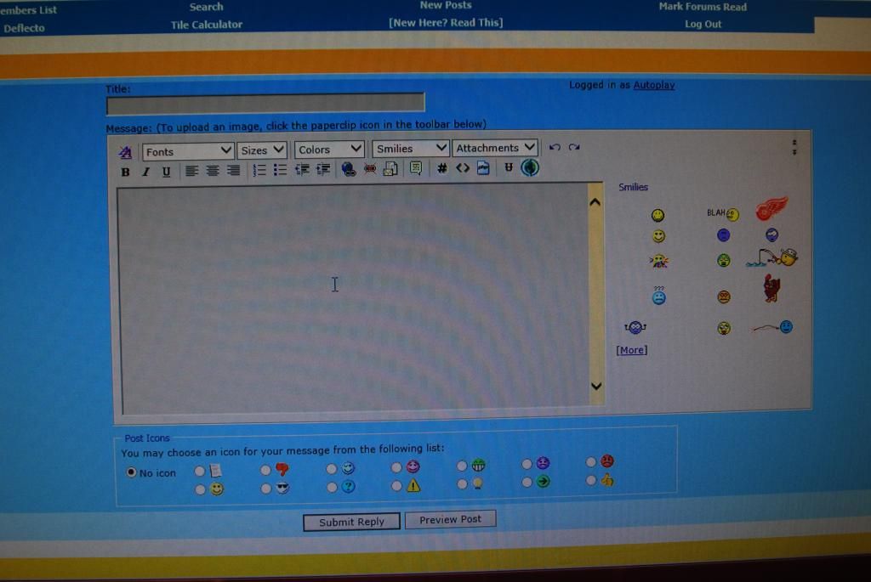This screenshot has width=871, height=582.
Task: Open "[New Here? Read This]" link
Action: click(x=446, y=23)
